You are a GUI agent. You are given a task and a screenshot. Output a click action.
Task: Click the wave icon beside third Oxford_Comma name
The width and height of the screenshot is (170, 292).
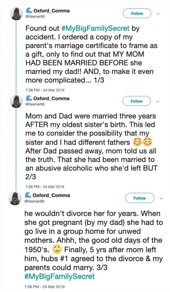(x=29, y=195)
